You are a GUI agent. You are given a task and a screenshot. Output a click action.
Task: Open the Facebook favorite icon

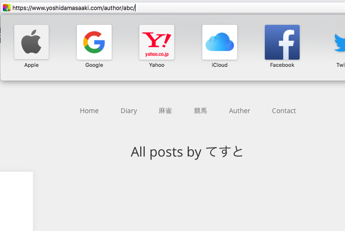click(x=282, y=42)
